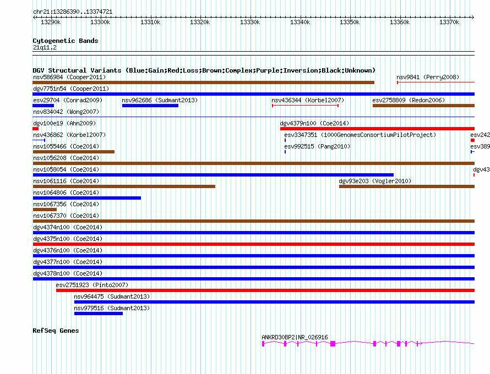The width and height of the screenshot is (490, 374).
Task: Select the dgv100e19 (Ahn2009) label
Action: click(64, 123)
